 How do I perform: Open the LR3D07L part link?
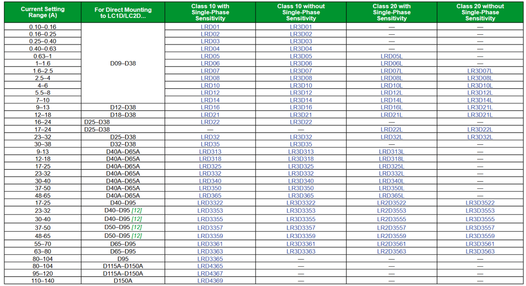[x=480, y=71]
